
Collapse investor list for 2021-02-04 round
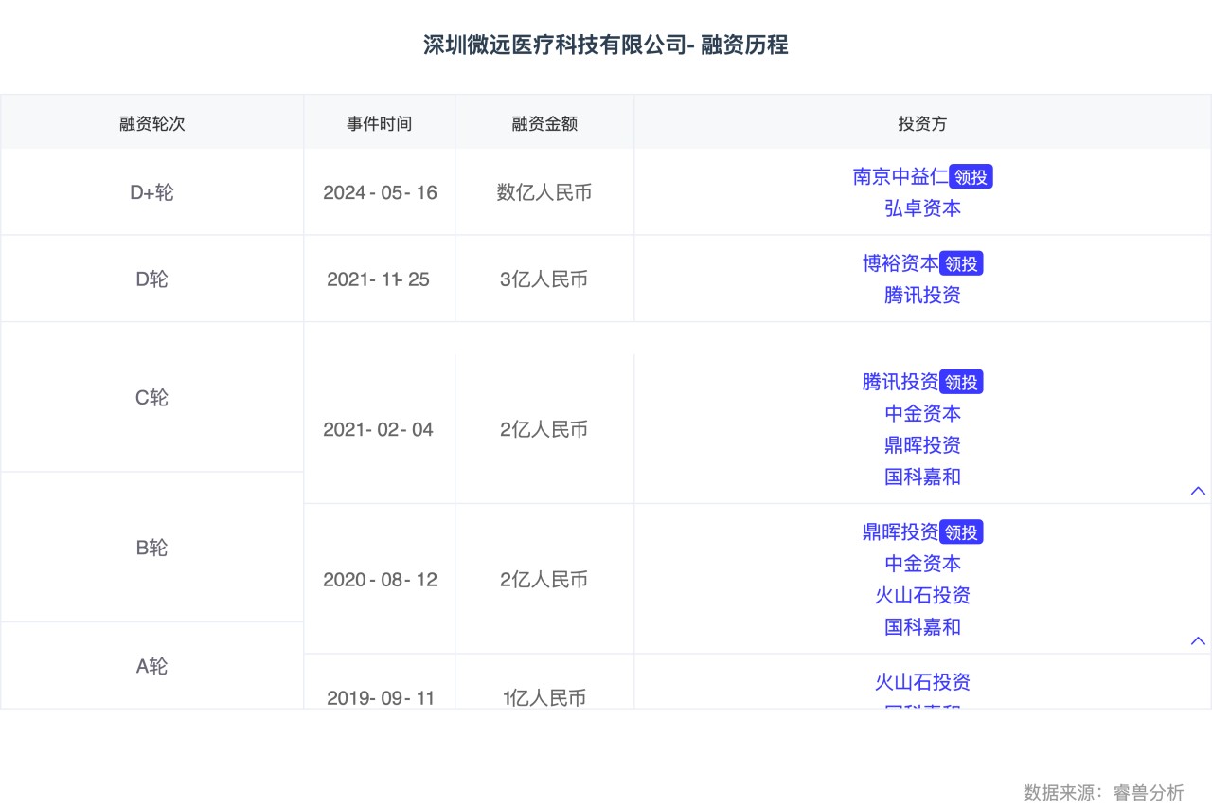point(1198,491)
